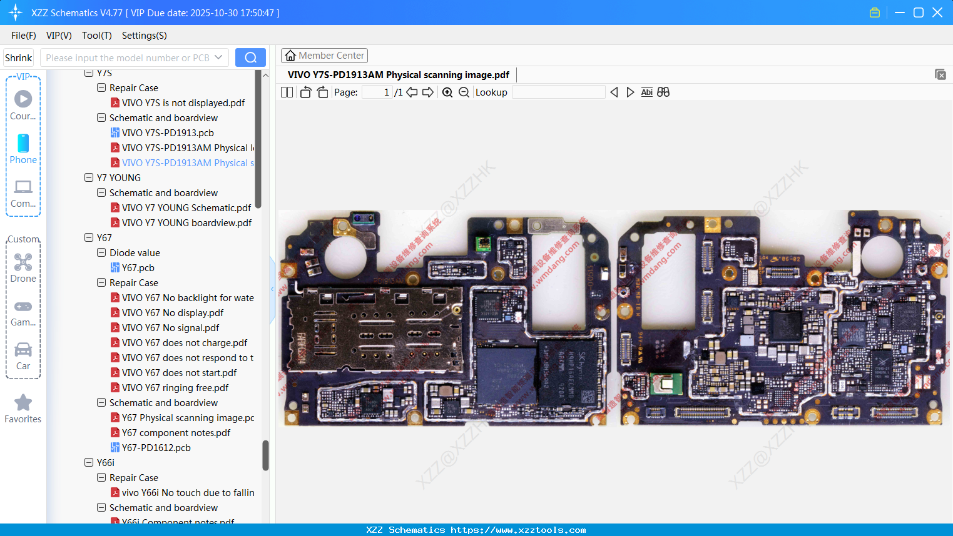The width and height of the screenshot is (953, 536).
Task: Collapse the Y7 YOUNG tree node
Action: [89, 177]
